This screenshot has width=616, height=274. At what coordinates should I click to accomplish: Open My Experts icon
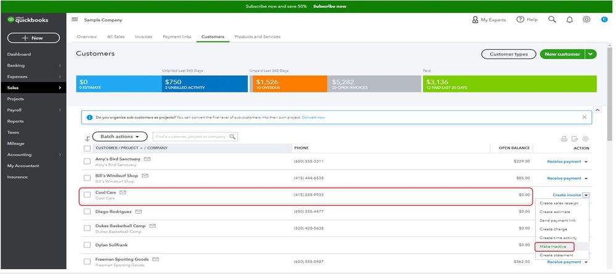[x=475, y=20]
